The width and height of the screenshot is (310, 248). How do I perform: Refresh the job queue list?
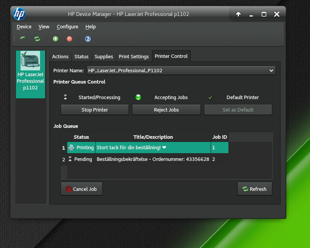coord(254,189)
